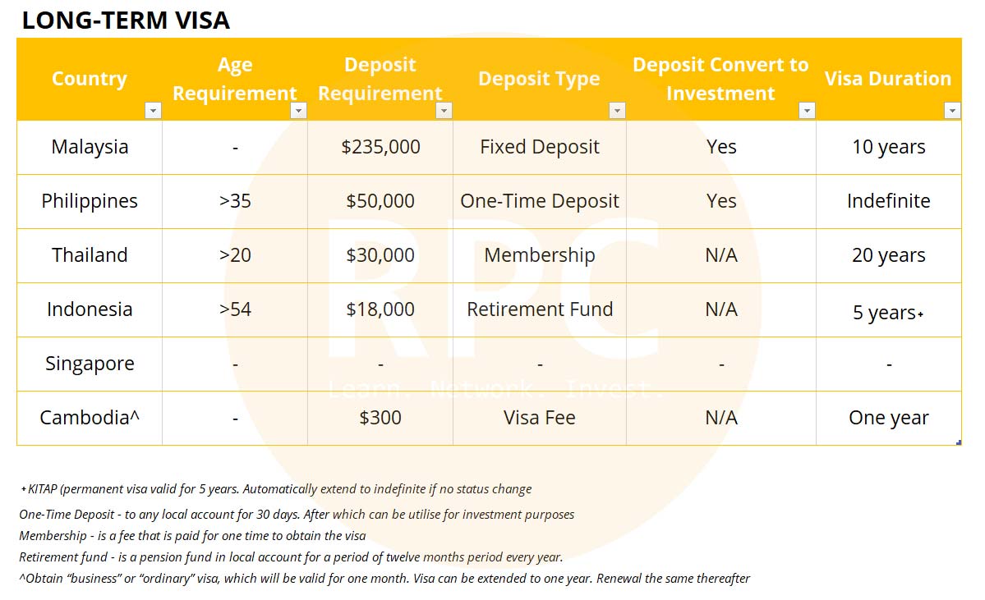Open the Age Requirement filter dropdown
985x600 pixels.
(x=298, y=111)
